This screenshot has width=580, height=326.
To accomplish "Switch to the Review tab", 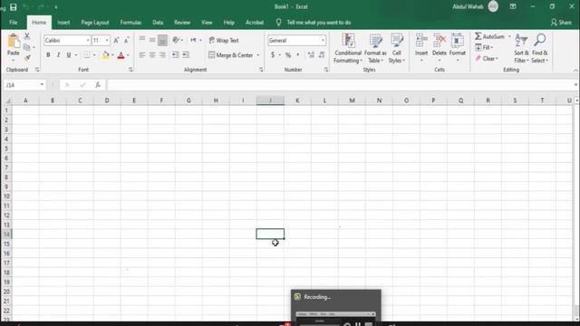I will 182,23.
